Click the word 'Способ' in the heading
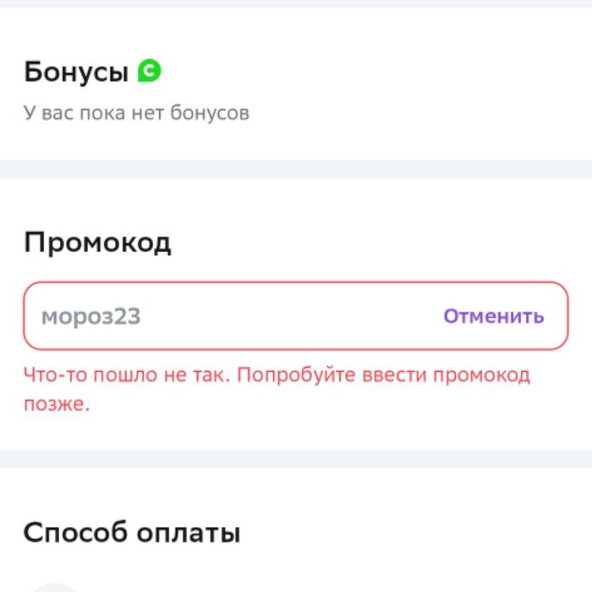The height and width of the screenshot is (592, 592). [x=74, y=534]
